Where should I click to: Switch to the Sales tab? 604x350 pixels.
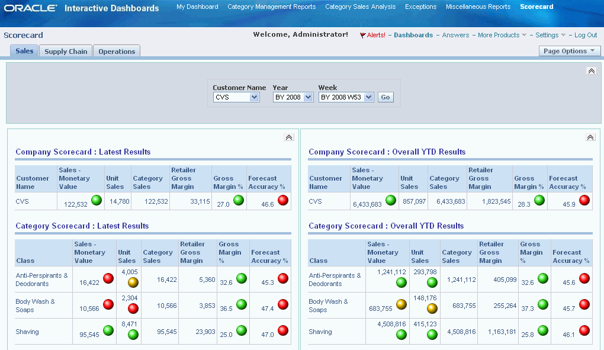pos(24,51)
